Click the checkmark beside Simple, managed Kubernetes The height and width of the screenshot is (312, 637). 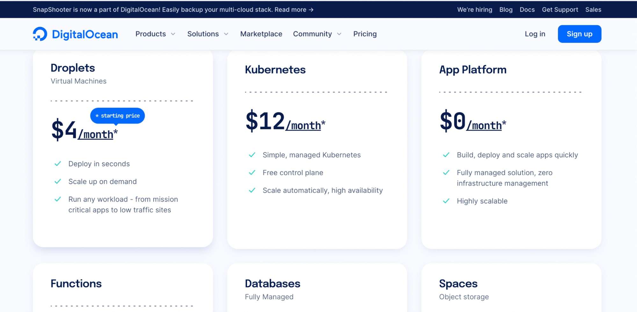[252, 155]
